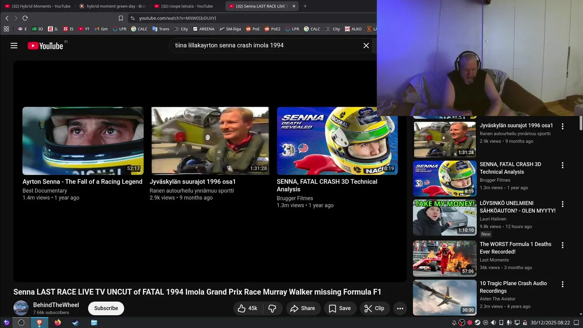Open Brugger Filmes channel under endscreen
583x328 pixels.
pyautogui.click(x=295, y=198)
